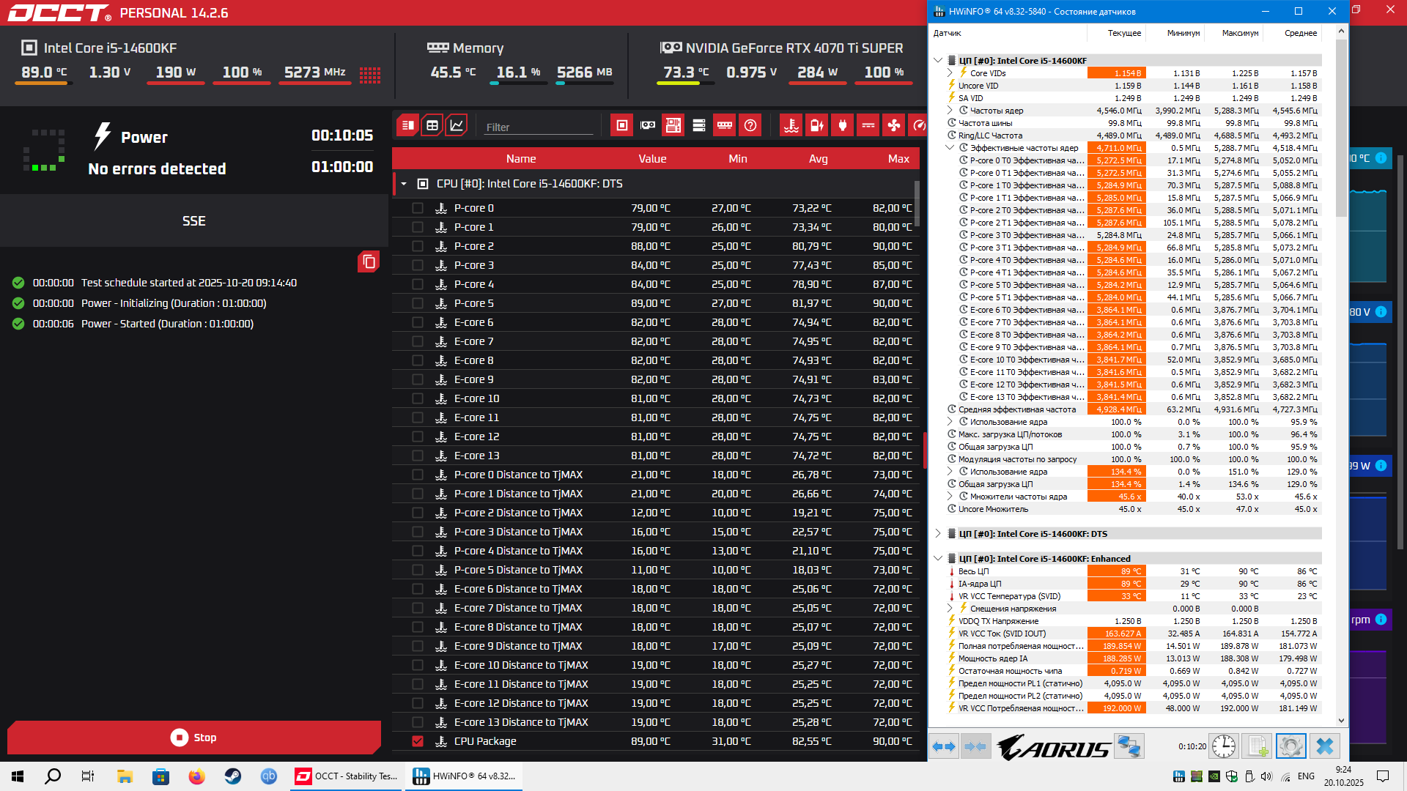
Task: Click the copy log icon
Action: click(369, 261)
